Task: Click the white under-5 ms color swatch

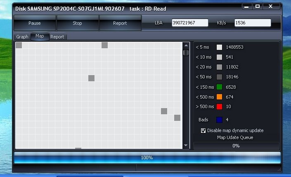Action: click(219, 47)
